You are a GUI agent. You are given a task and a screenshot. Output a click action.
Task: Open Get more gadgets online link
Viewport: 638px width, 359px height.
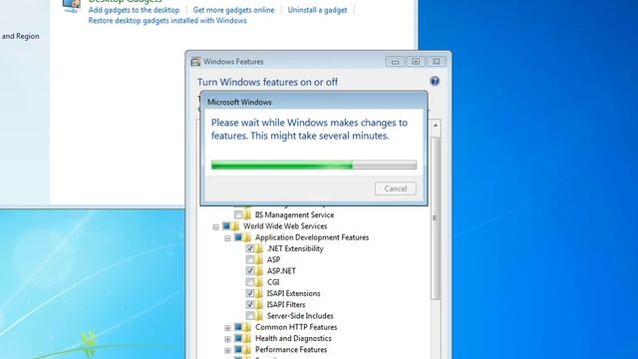[233, 10]
